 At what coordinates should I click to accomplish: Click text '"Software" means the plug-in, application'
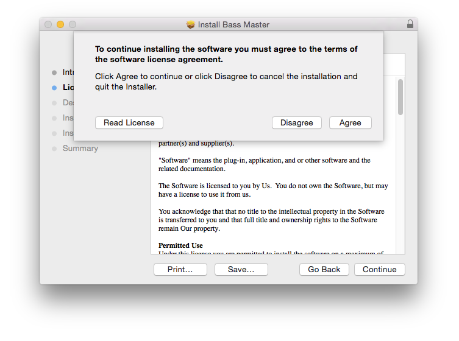coord(221,160)
